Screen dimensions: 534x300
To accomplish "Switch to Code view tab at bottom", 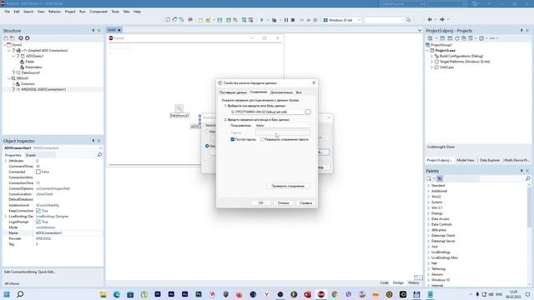I will (384, 282).
